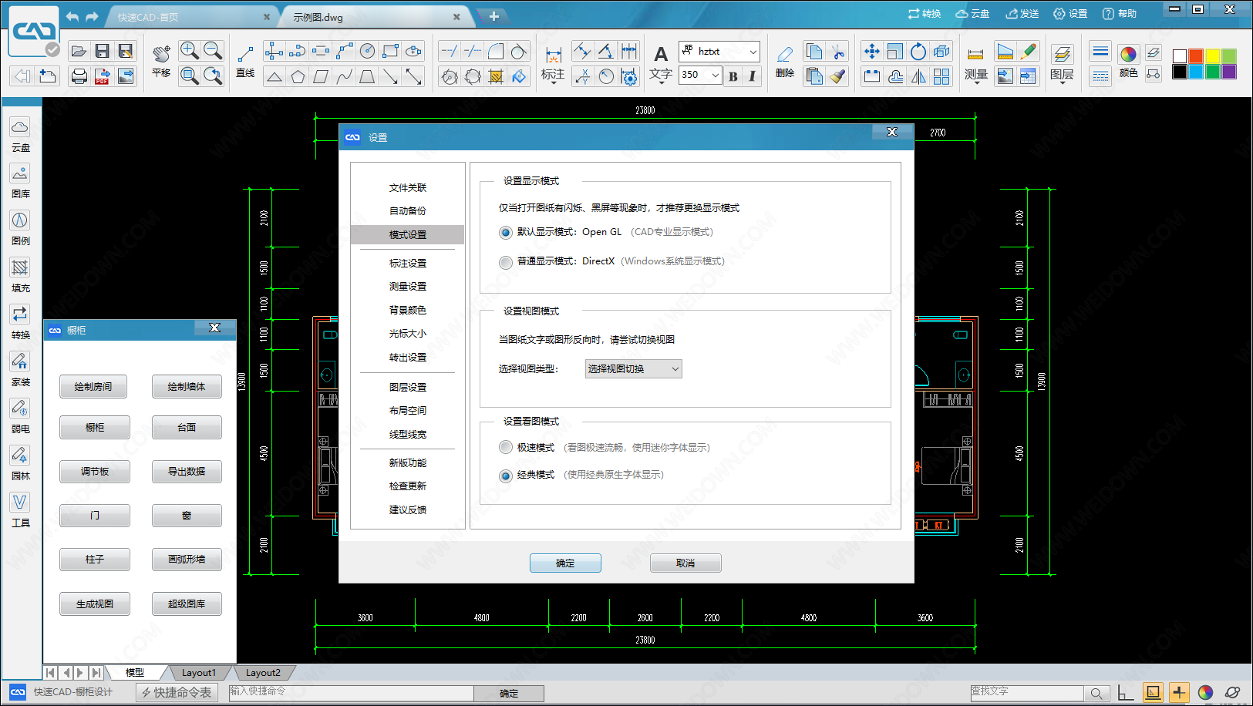Click 确定 button in settings dialog
Screen dimensions: 1253x706
pyautogui.click(x=565, y=563)
